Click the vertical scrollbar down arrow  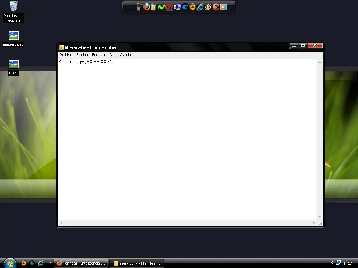click(320, 217)
